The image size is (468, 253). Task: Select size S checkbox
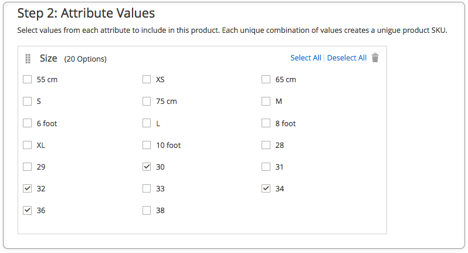coord(27,102)
